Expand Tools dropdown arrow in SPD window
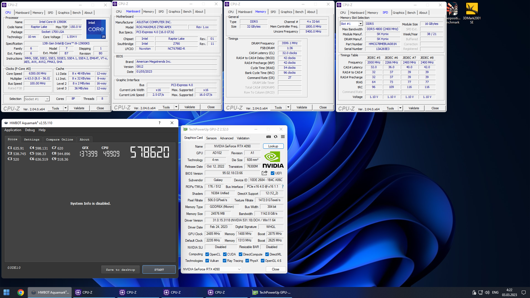530x298 pixels. [x=400, y=108]
